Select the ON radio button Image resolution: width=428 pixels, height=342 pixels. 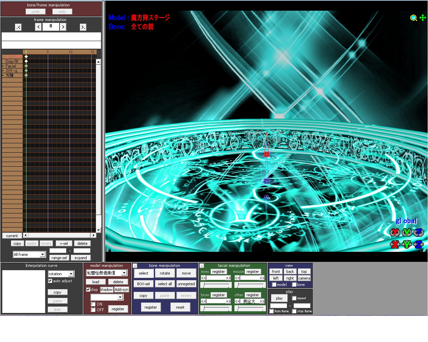(93, 304)
